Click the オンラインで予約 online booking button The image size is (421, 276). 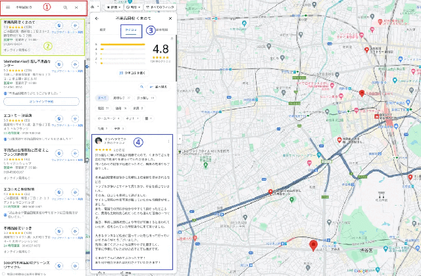tap(41, 102)
